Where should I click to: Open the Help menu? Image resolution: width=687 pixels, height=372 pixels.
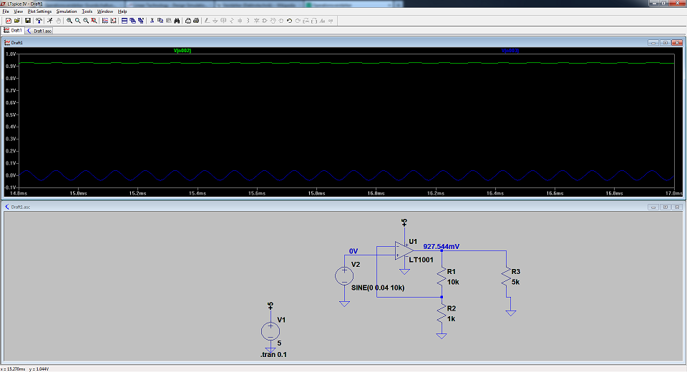click(x=122, y=11)
